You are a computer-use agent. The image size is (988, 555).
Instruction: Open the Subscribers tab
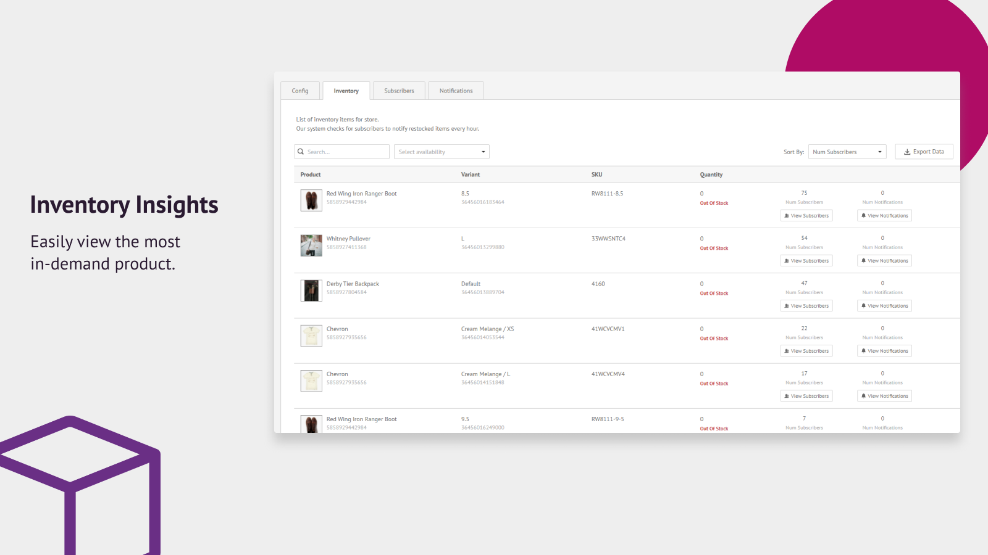tap(399, 90)
